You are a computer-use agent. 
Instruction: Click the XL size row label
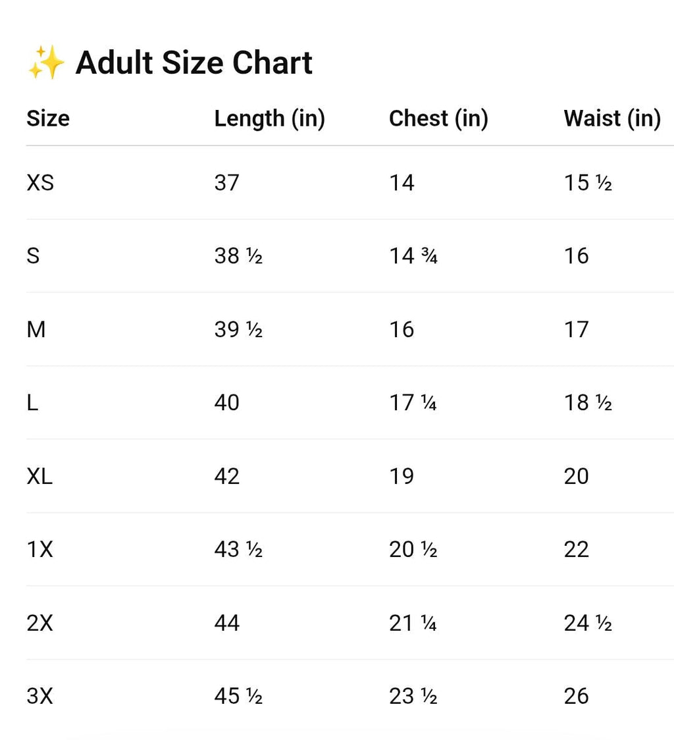tap(39, 476)
